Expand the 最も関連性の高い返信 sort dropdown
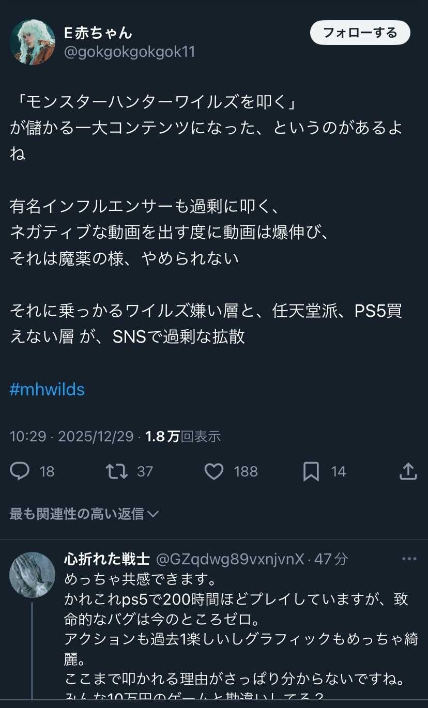 (84, 514)
